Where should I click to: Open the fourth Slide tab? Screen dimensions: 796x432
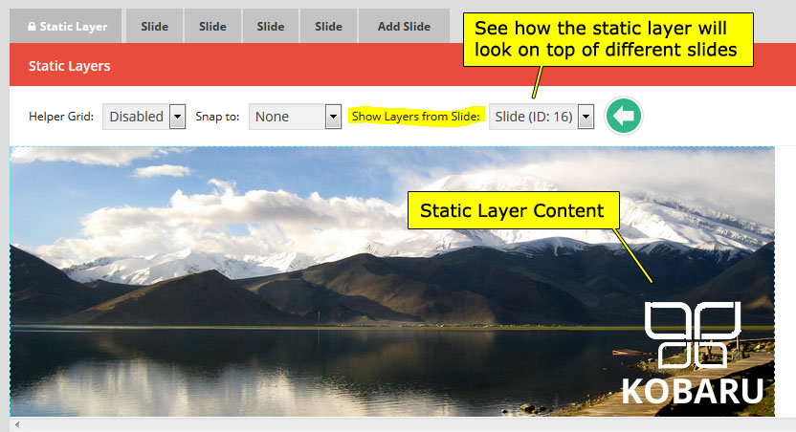coord(328,27)
